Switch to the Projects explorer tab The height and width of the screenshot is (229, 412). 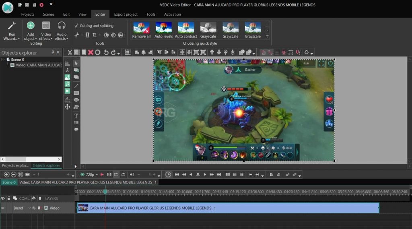tap(15, 165)
